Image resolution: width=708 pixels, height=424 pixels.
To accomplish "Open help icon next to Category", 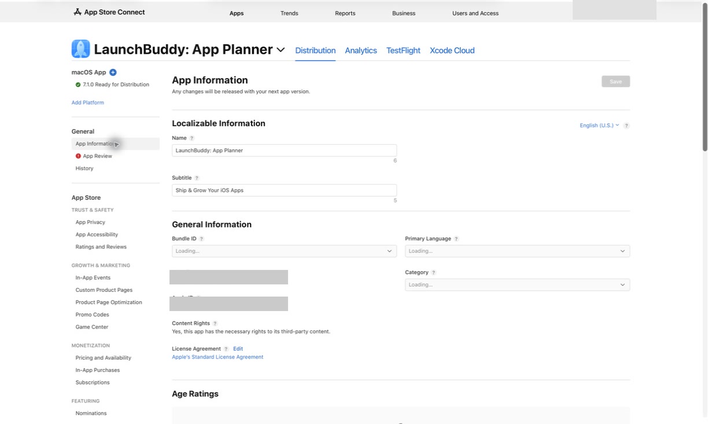I will tap(433, 272).
